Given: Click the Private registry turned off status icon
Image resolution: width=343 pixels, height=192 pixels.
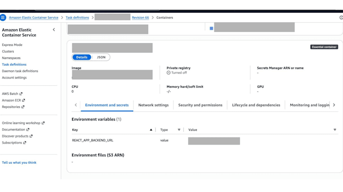Looking at the screenshot, I should 168,73.
